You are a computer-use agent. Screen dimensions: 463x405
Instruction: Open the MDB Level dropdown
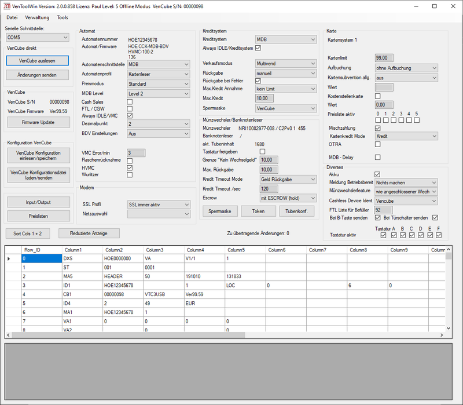point(159,93)
